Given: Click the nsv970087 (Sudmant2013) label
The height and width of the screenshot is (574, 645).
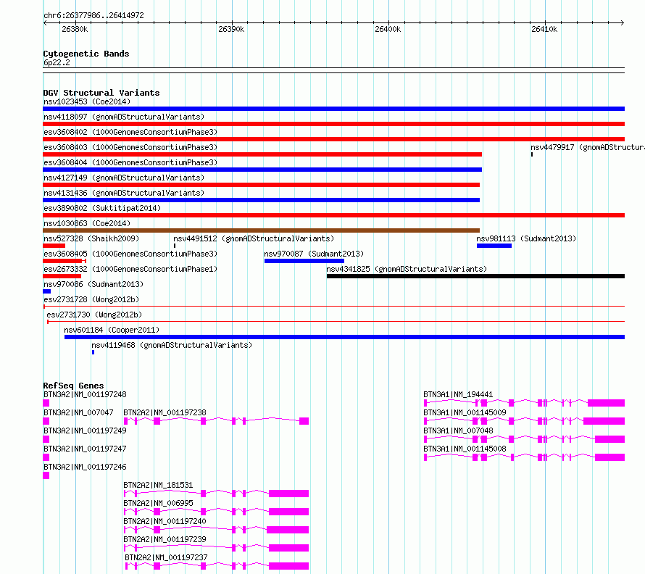Looking at the screenshot, I should (x=314, y=254).
